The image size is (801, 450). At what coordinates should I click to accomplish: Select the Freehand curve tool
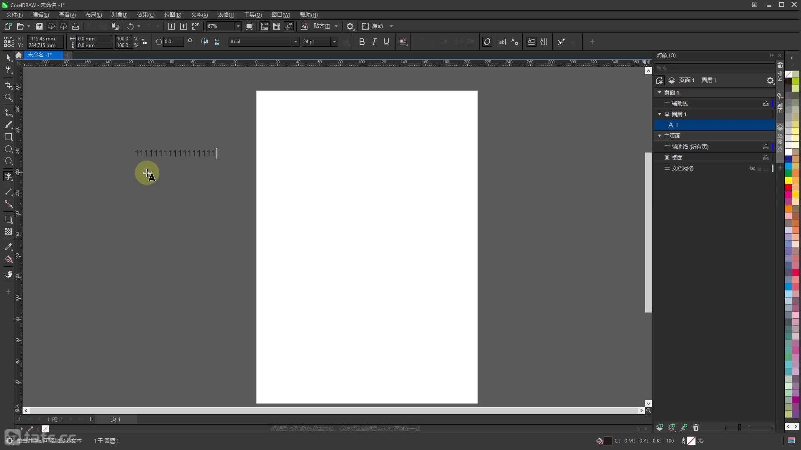8,113
